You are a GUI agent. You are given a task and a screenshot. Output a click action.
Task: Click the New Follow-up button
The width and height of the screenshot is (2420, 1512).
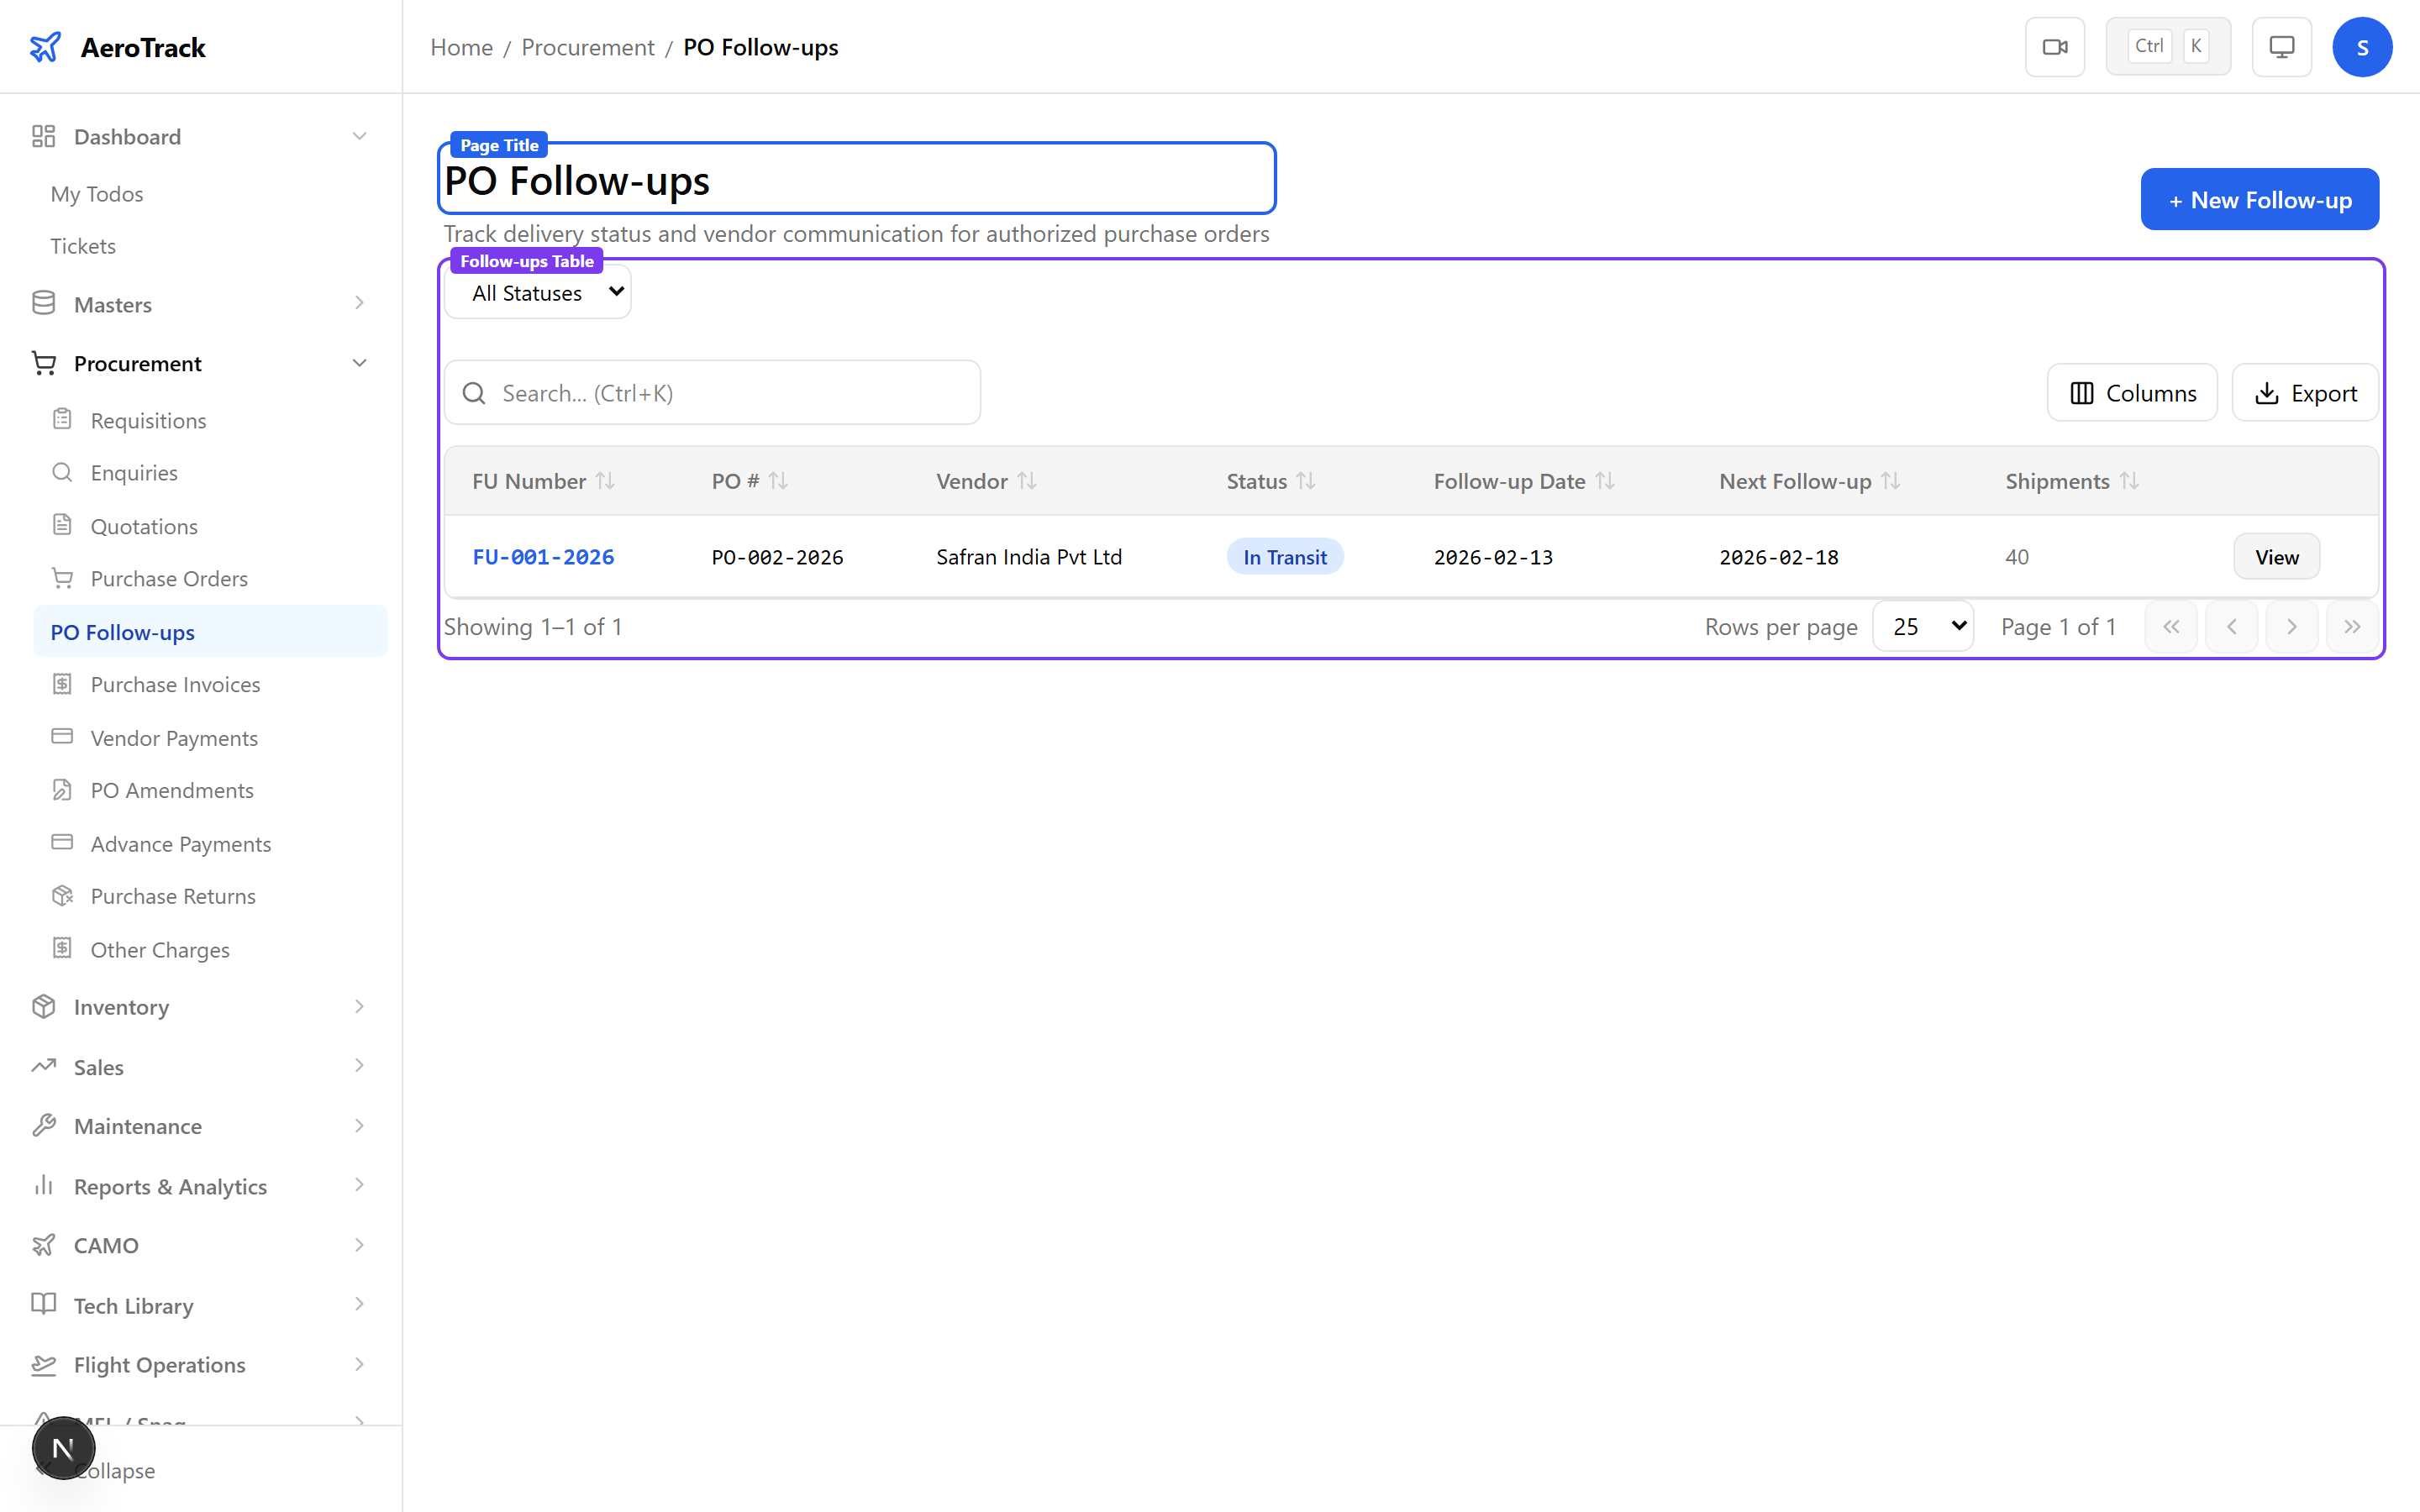point(2259,199)
